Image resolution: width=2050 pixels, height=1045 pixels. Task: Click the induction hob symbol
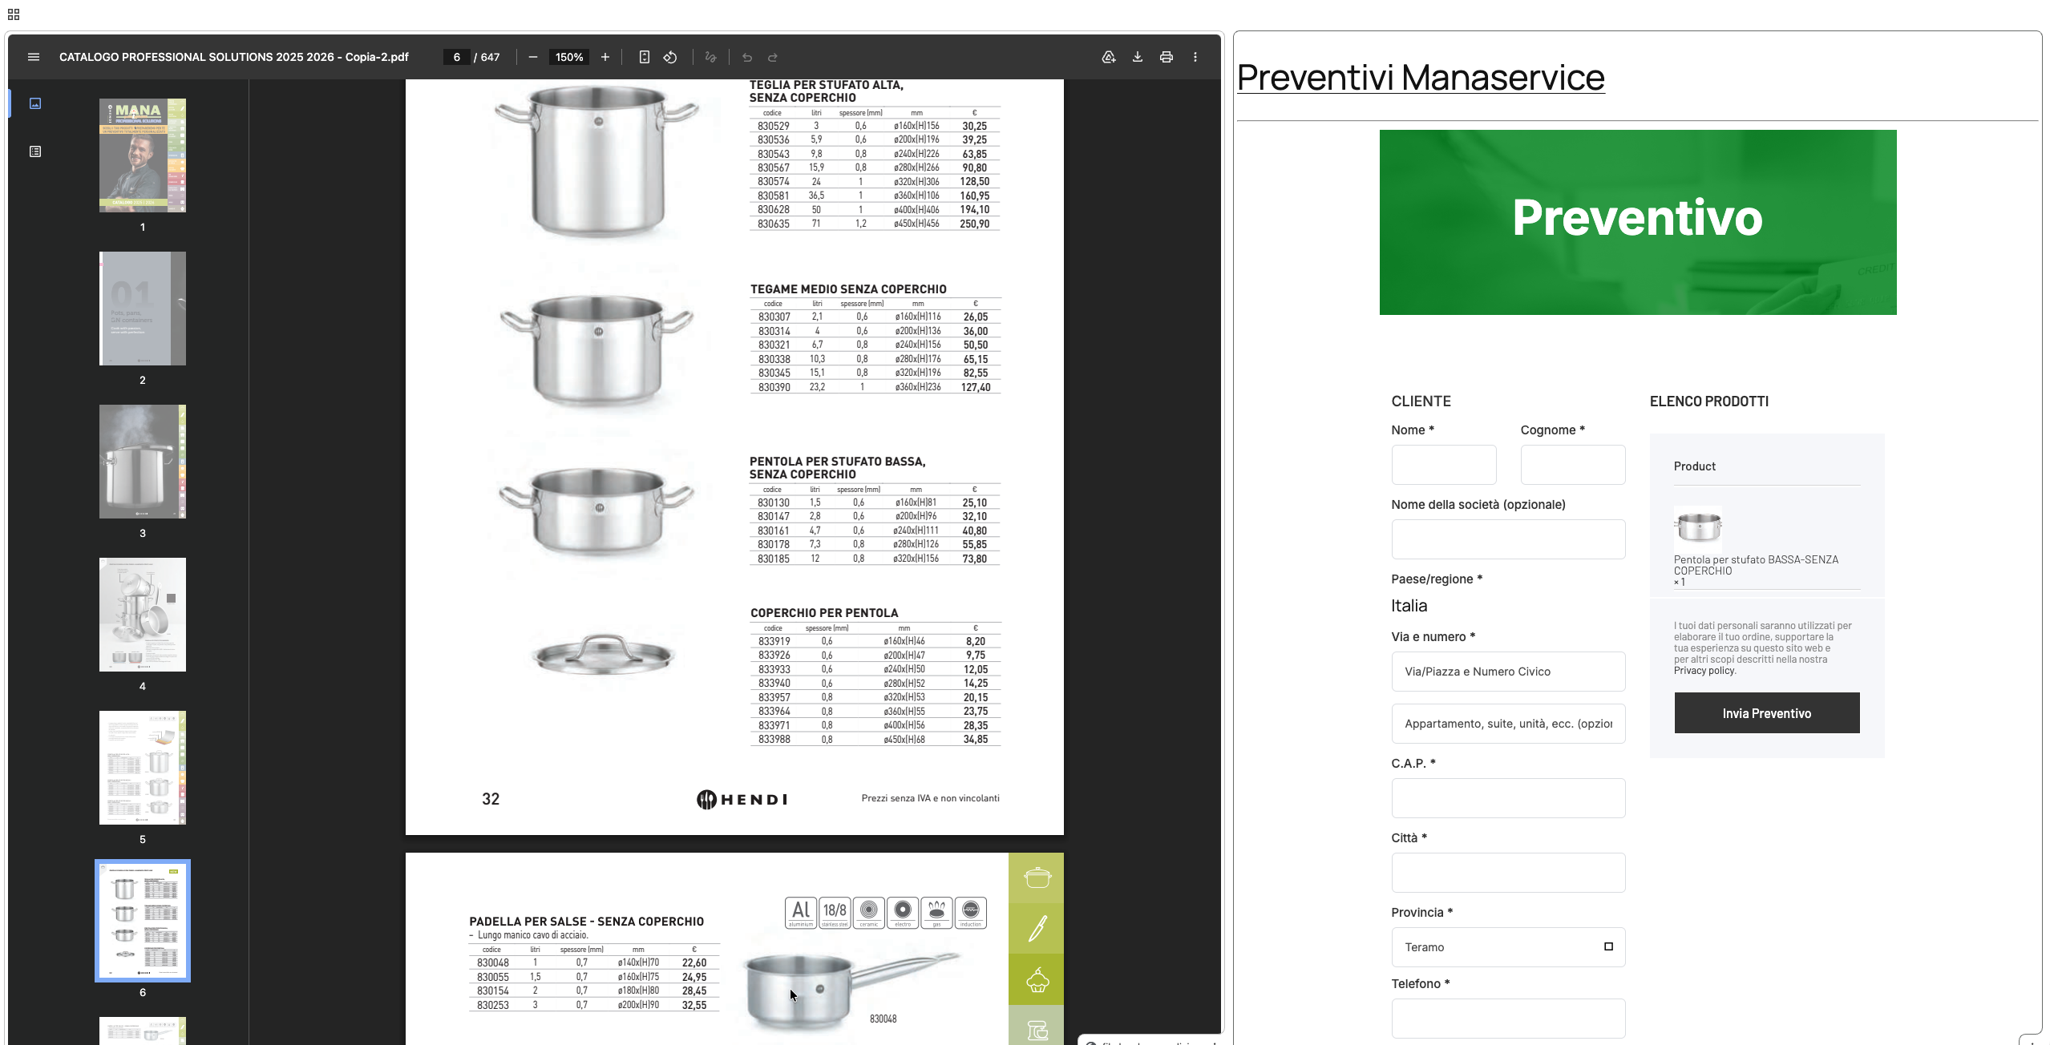click(971, 913)
